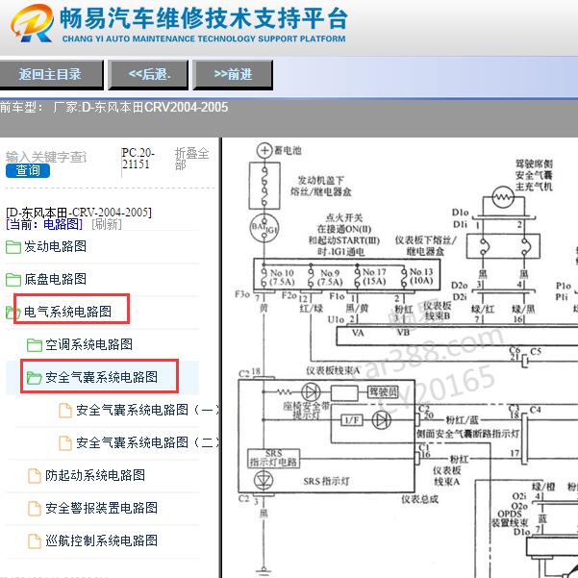The height and width of the screenshot is (578, 578).
Task: Collapse the 电气系统电路图 tree folder
Action: click(x=68, y=312)
